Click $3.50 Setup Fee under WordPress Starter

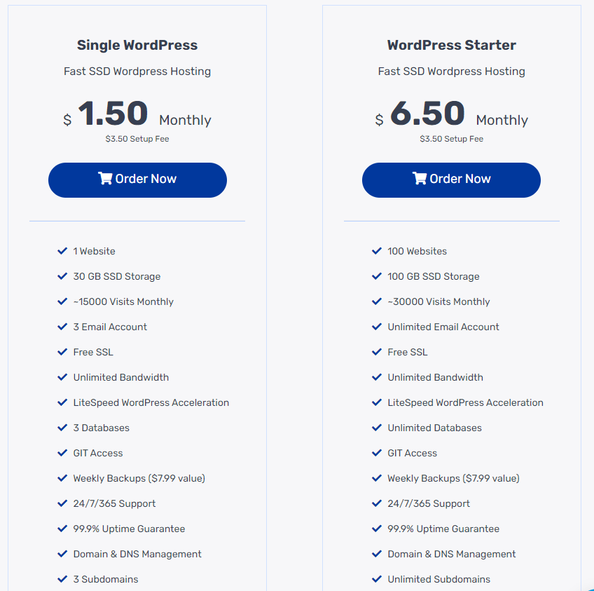[x=452, y=139]
